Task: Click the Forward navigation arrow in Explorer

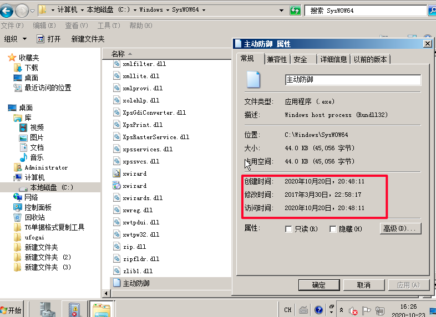Action: [22, 11]
